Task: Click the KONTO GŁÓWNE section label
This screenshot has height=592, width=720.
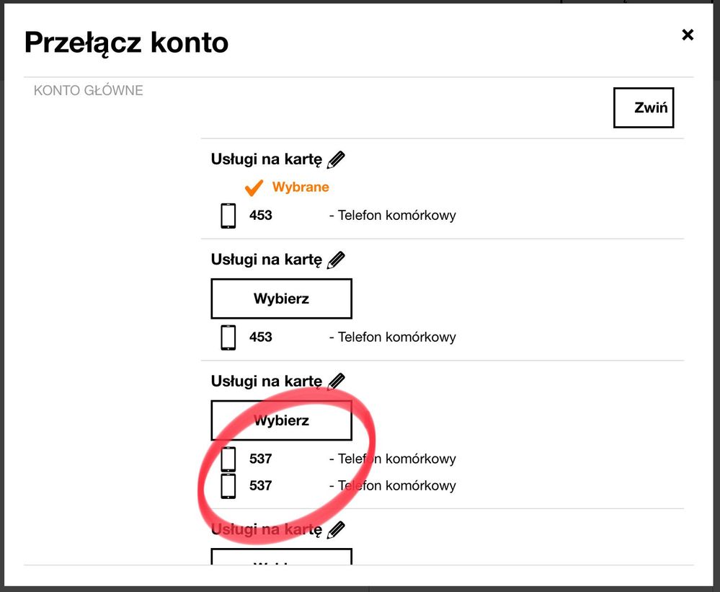Action: click(x=89, y=91)
